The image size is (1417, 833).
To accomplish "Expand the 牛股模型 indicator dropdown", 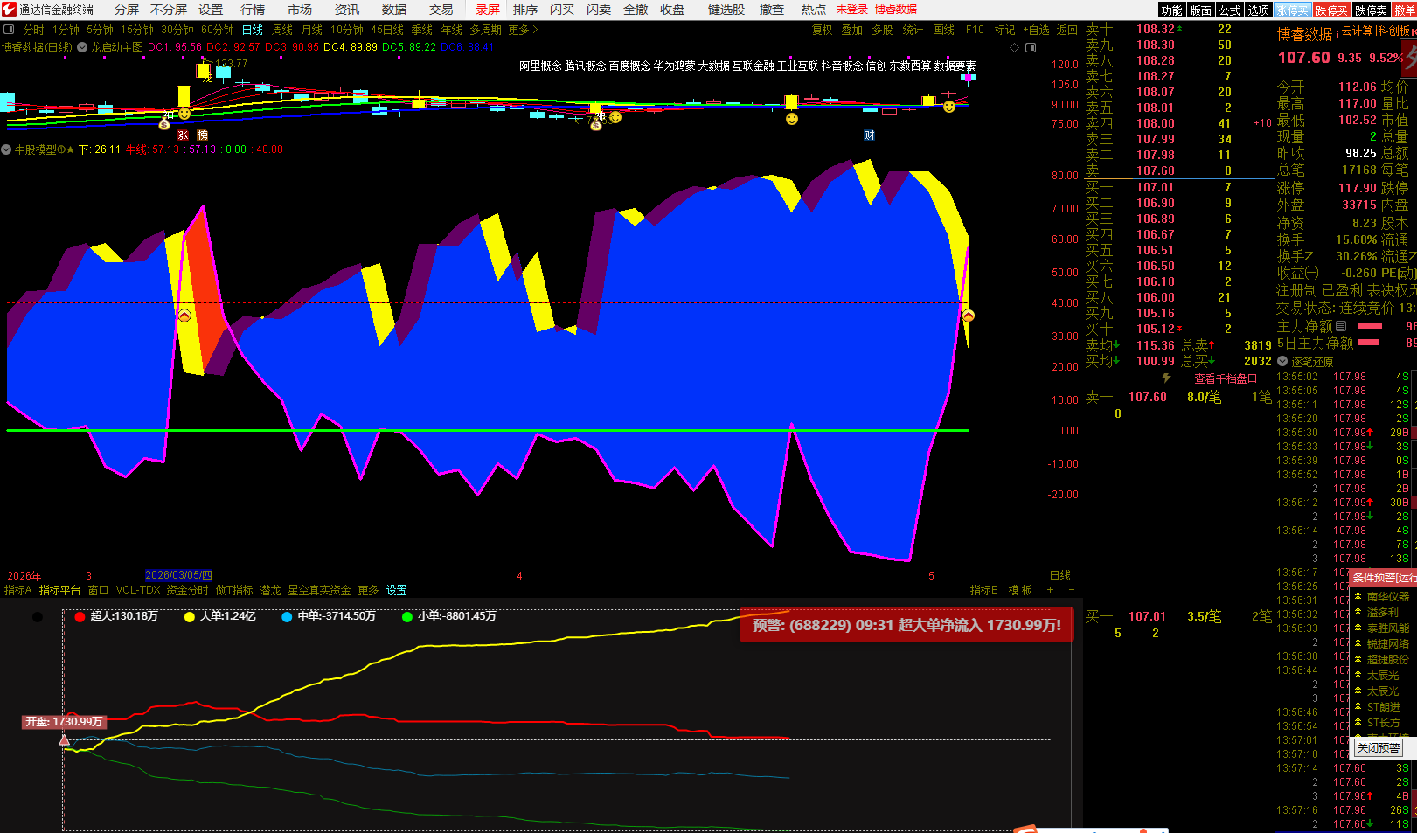I will tap(6, 149).
